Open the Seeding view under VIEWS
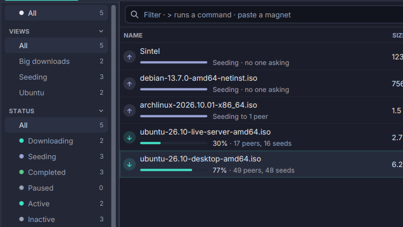 (x=57, y=77)
